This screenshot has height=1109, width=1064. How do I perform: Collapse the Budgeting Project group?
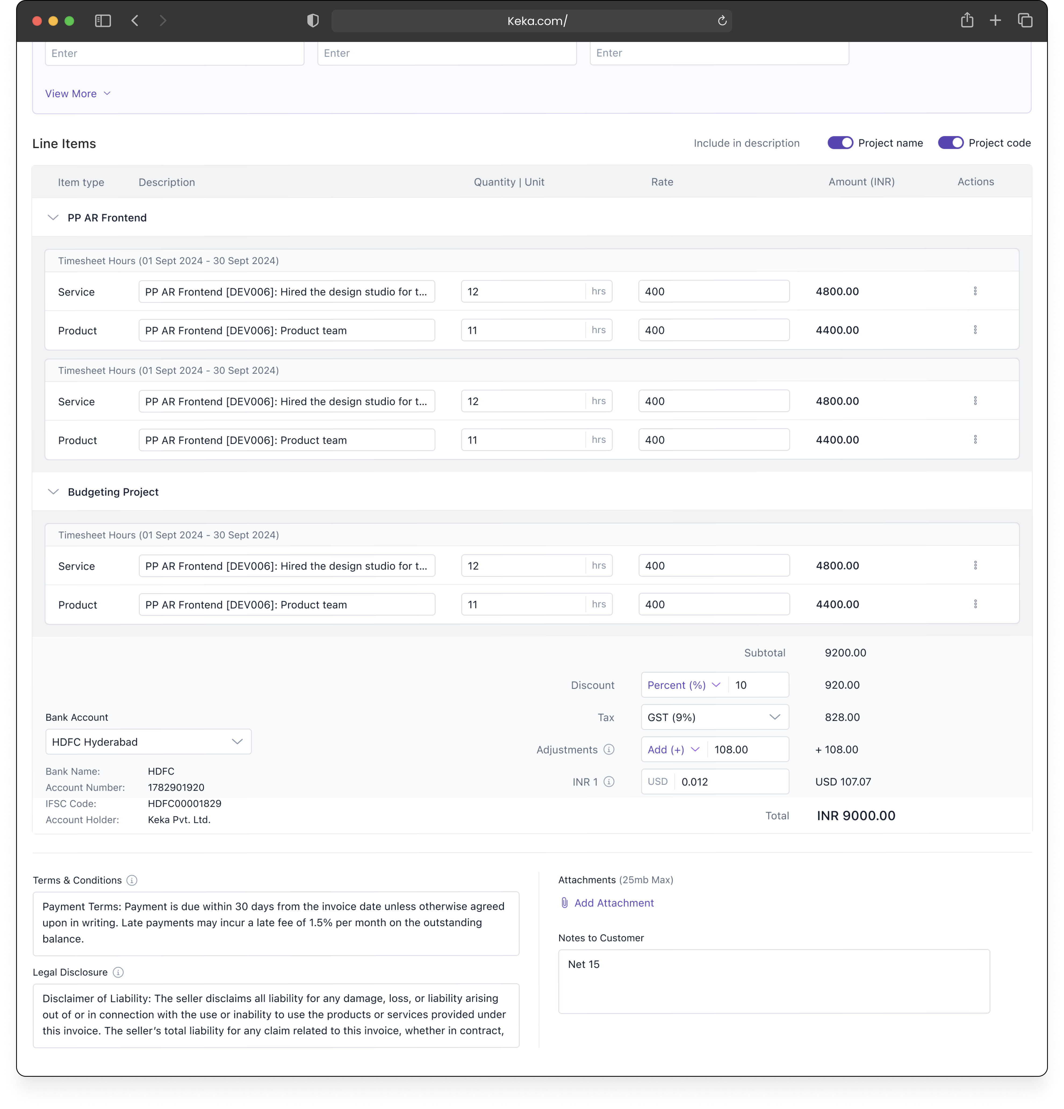(53, 492)
